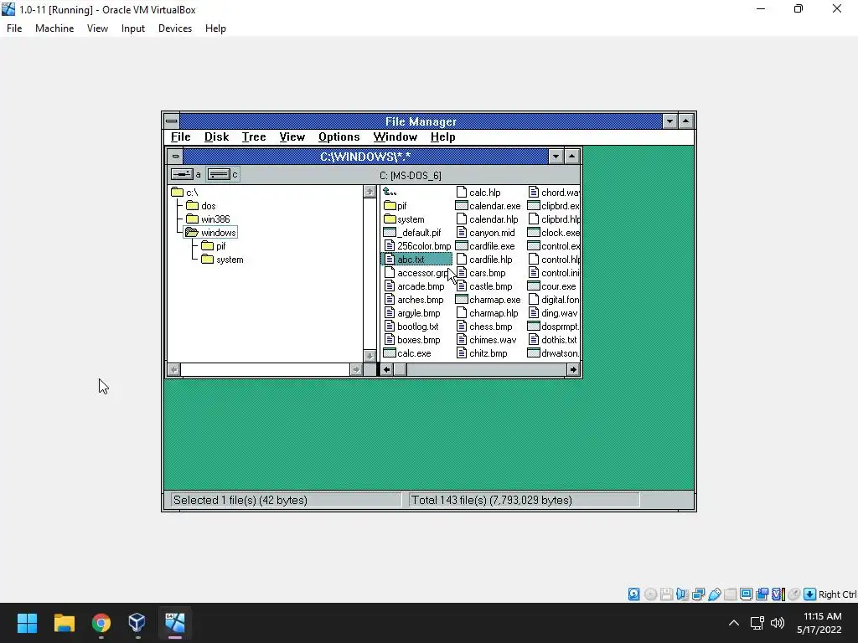Select castle.bmp file

coord(484,286)
